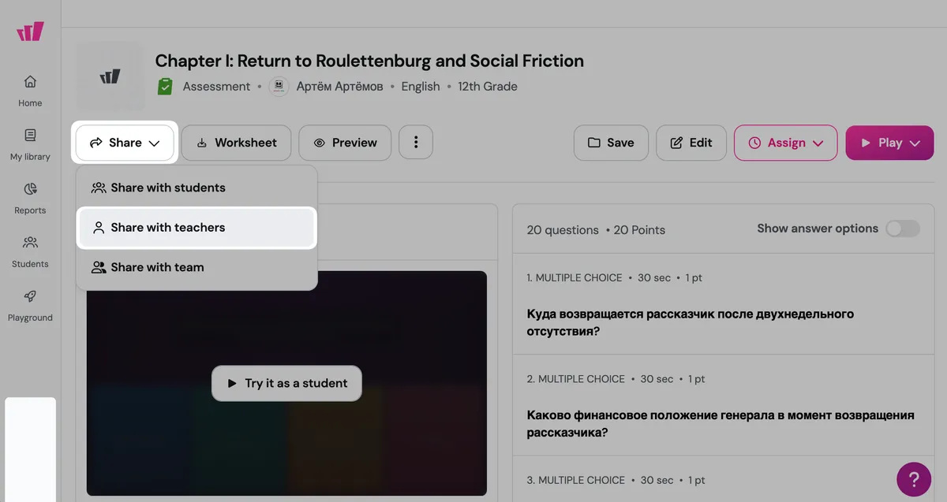
Task: Open the Play dropdown
Action: point(889,143)
